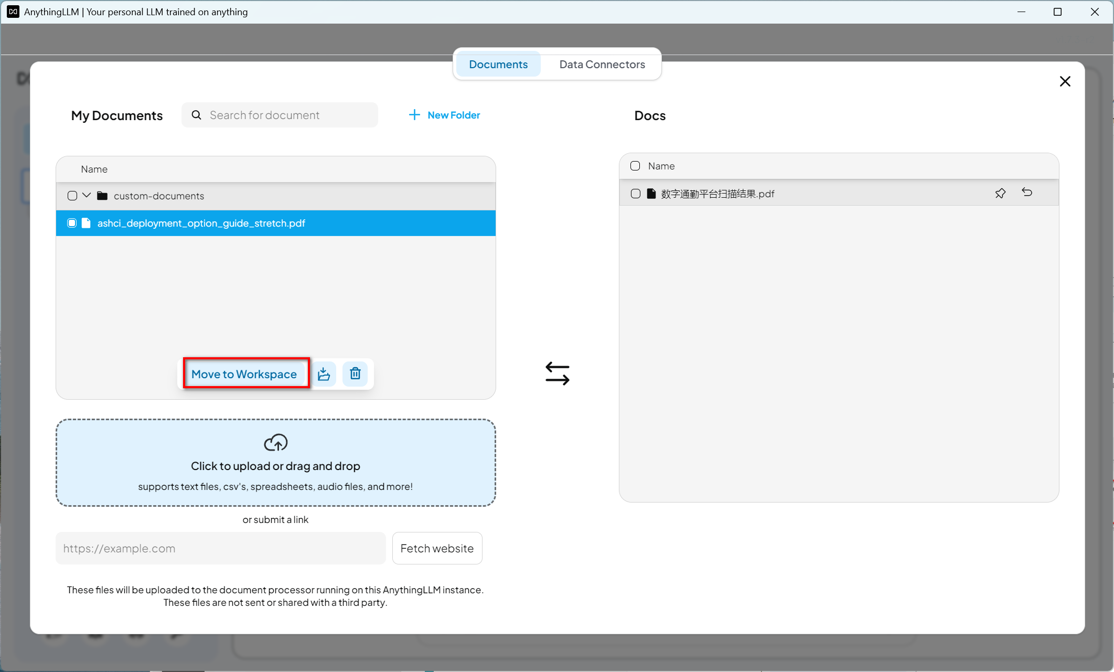The width and height of the screenshot is (1114, 672).
Task: Click the https://example.com link input
Action: pos(220,548)
